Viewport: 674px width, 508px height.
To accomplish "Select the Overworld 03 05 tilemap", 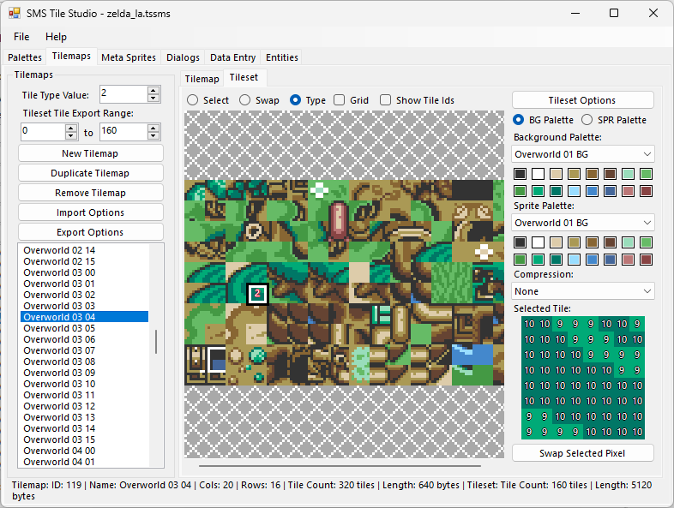I will 85,328.
